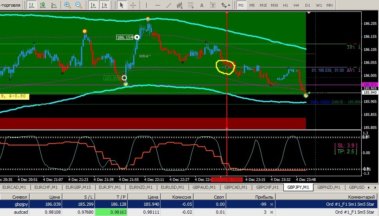
Task: Open the EURNZD,M1 chart tab
Action: coord(141,187)
